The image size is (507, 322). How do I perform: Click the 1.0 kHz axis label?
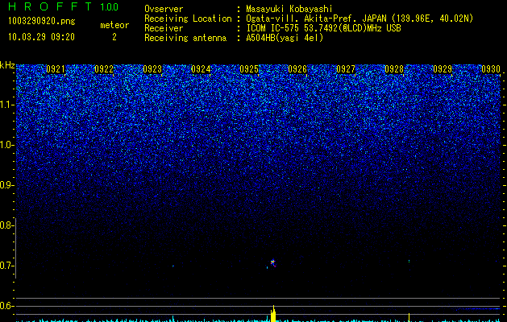tap(6, 145)
